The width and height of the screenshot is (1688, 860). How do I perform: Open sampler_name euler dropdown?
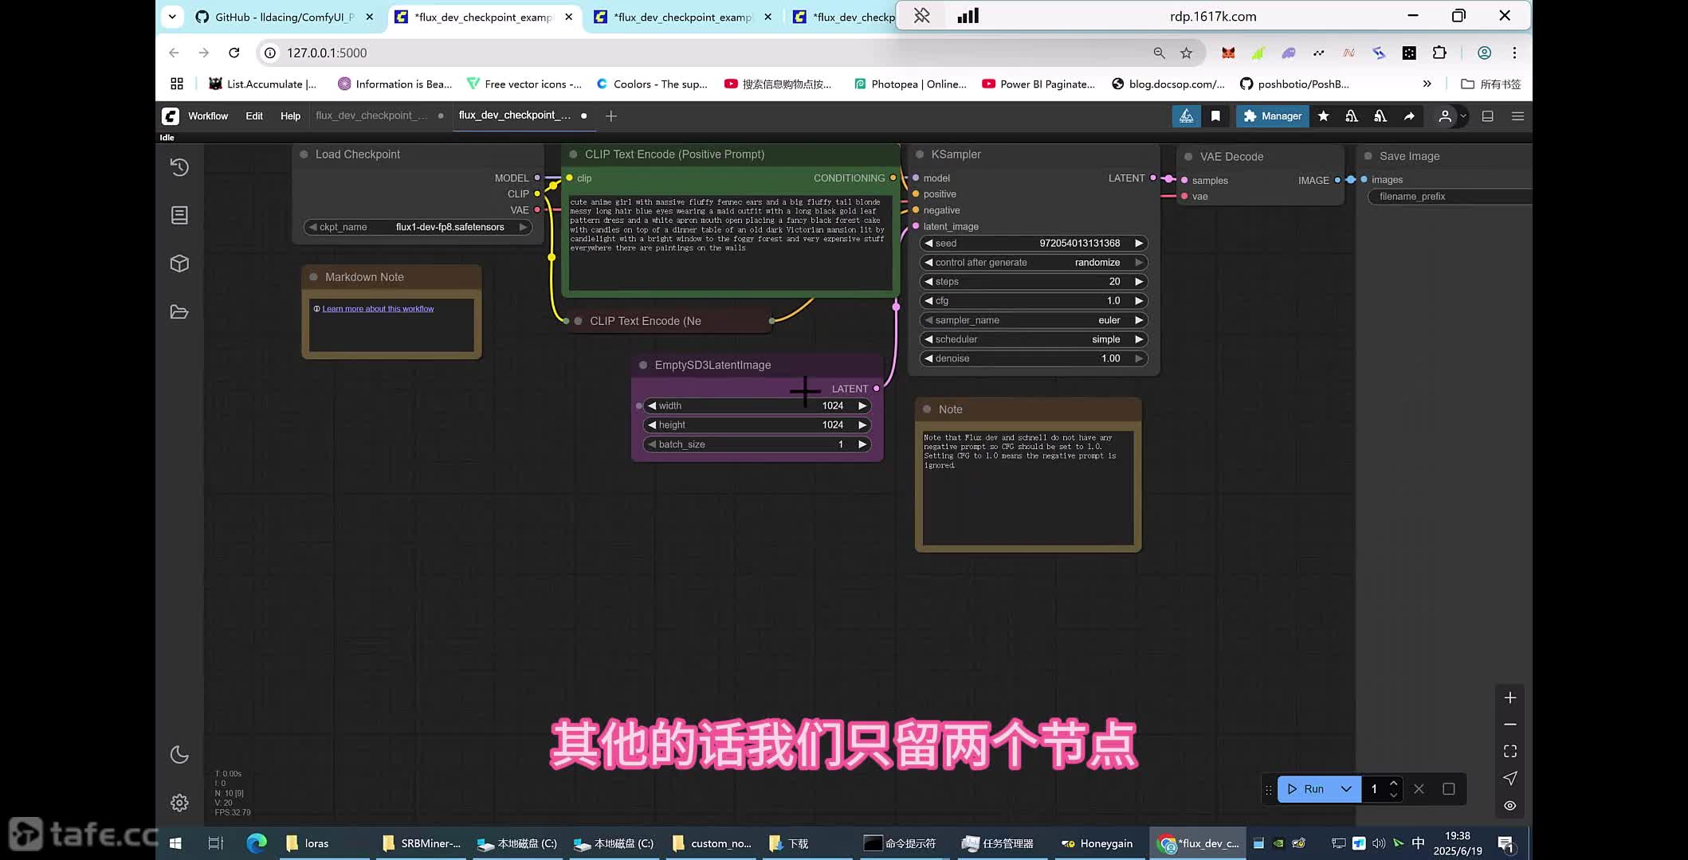click(1034, 320)
